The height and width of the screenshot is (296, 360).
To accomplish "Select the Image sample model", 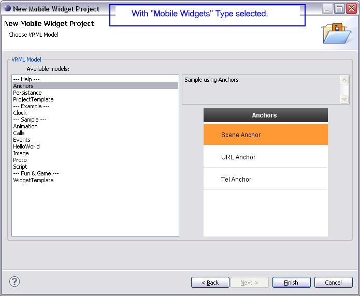I will click(x=95, y=153).
